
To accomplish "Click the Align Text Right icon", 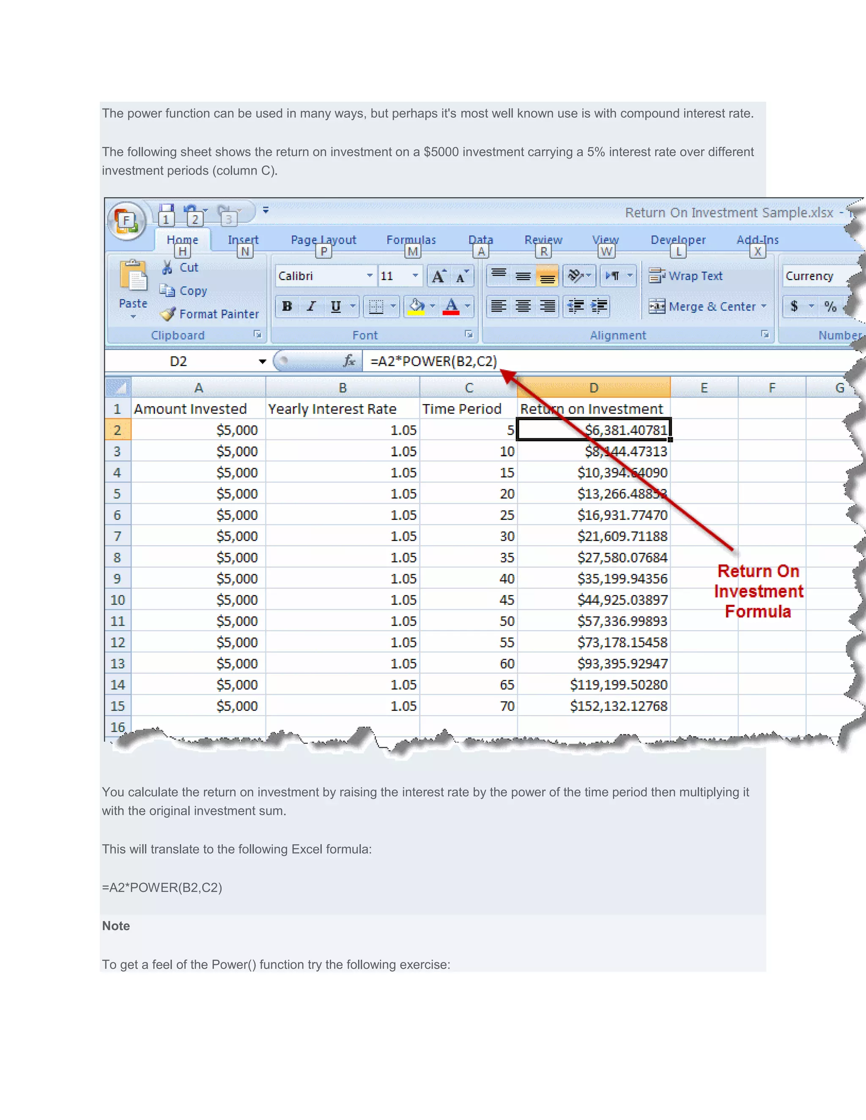I will (547, 306).
